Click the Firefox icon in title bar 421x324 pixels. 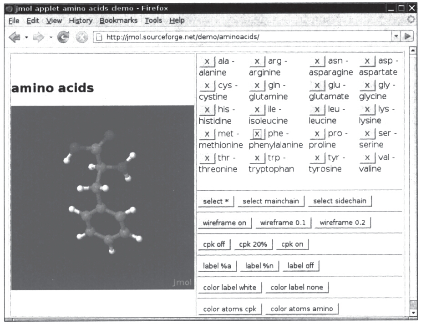click(x=10, y=9)
